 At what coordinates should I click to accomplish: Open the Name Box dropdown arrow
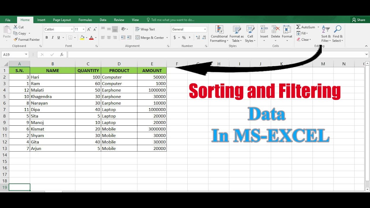click(26, 55)
